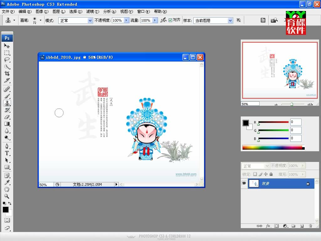Select the Notes tool
Viewport: 321px width, 241px height.
7,175
